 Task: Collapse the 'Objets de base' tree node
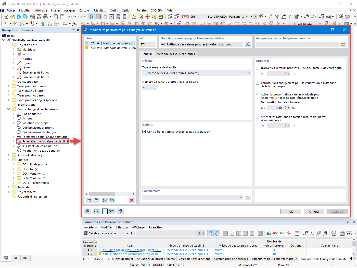coord(8,45)
